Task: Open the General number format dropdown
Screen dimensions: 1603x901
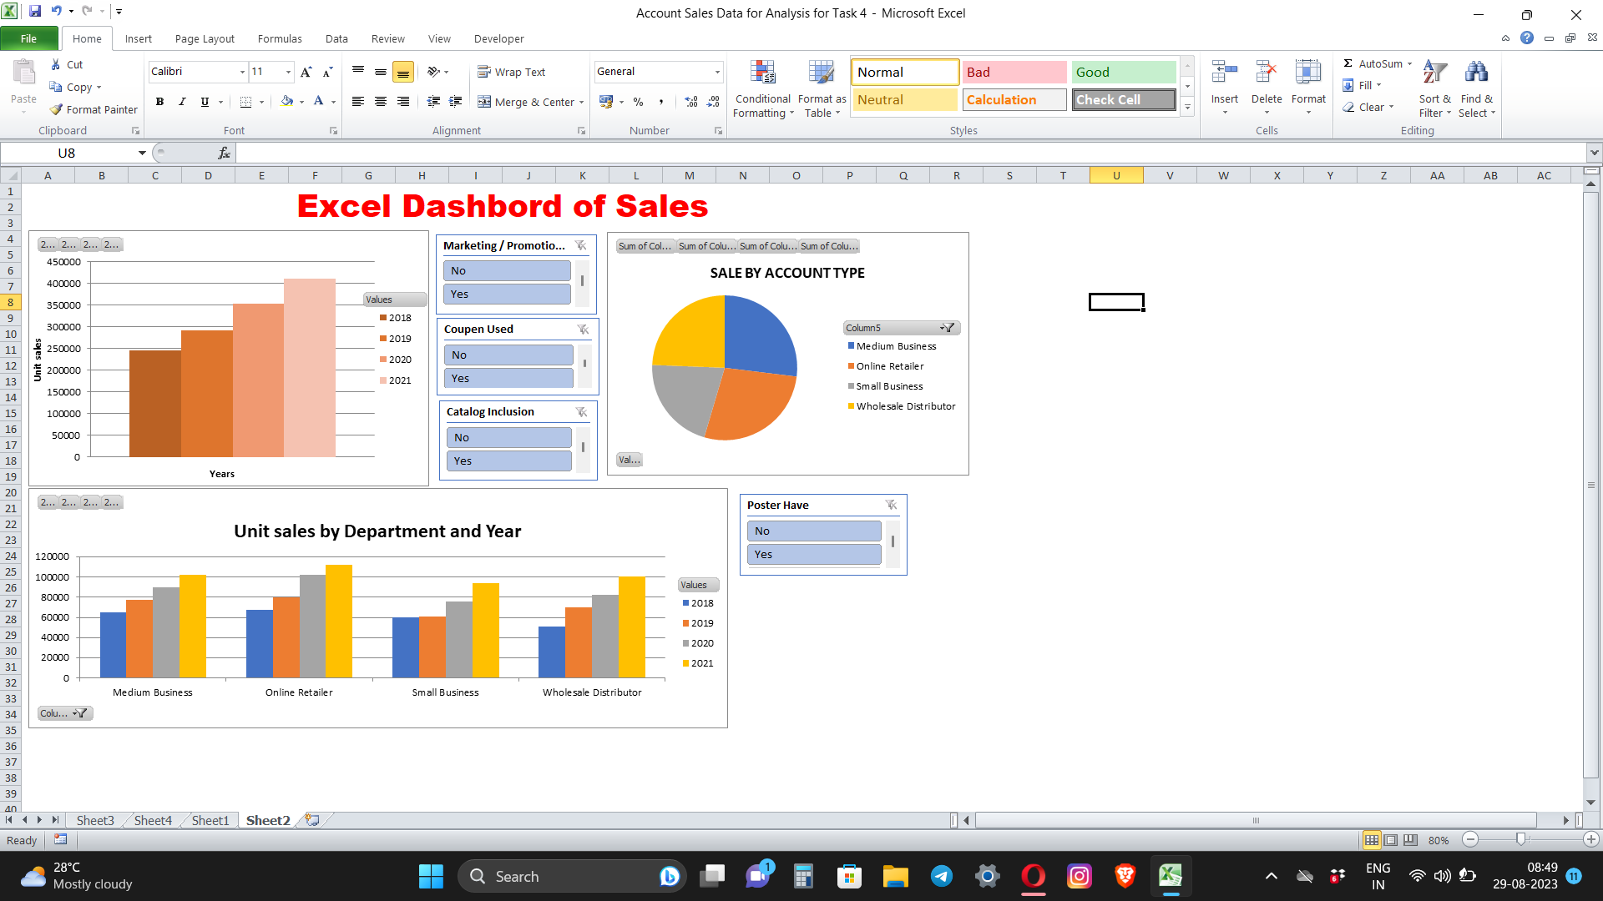Action: (x=717, y=72)
